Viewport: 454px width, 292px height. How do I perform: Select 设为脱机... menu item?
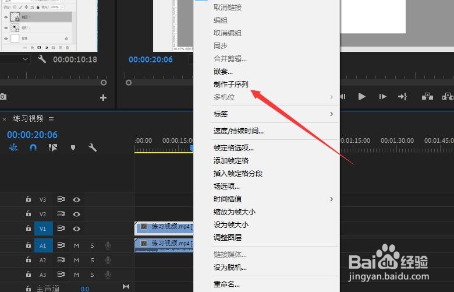point(230,267)
